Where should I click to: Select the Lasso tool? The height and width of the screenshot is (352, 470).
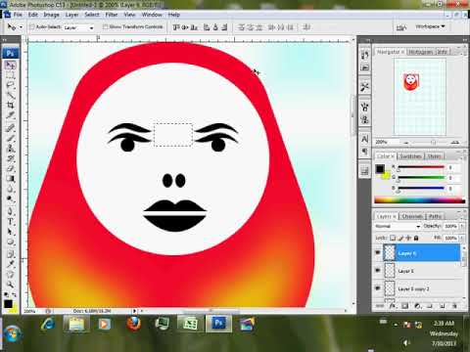[11, 85]
